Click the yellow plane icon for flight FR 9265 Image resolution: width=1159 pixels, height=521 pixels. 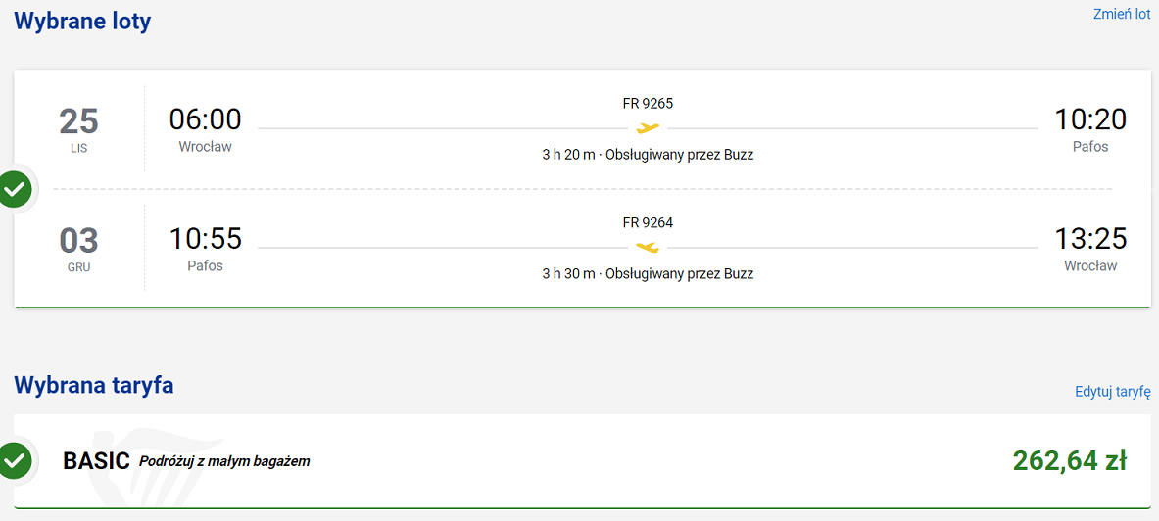(x=648, y=128)
